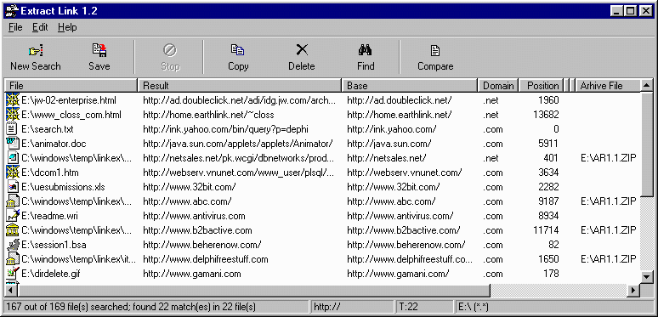Click the Extract Link title bar icon
This screenshot has width=658, height=317.
click(x=11, y=11)
